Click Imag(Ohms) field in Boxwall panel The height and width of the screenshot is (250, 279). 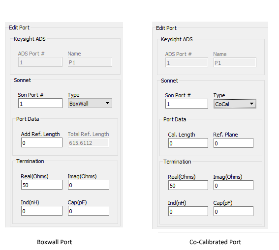point(89,185)
